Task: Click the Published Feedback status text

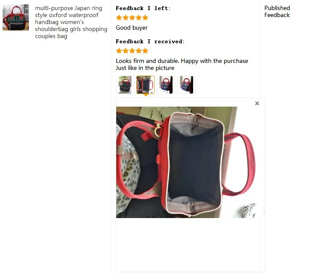Action: pos(277,11)
